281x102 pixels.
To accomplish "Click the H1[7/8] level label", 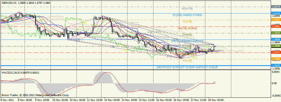I will point(187,22).
